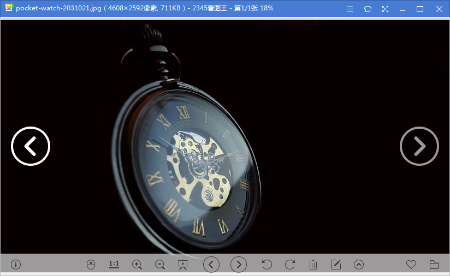Viewport: 450px width, 276px height.
Task: Rotate image counterclockwise
Action: coord(267,265)
